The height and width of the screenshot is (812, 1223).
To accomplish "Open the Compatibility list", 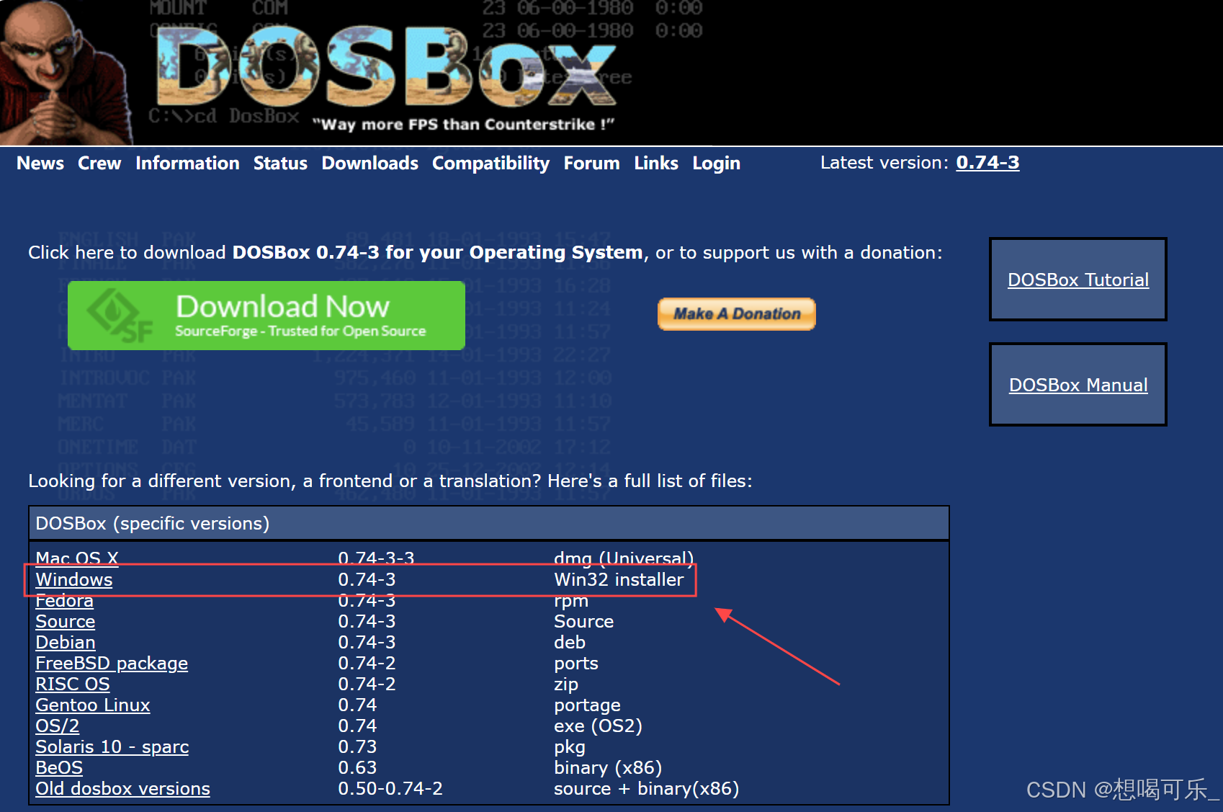I will pyautogui.click(x=490, y=164).
